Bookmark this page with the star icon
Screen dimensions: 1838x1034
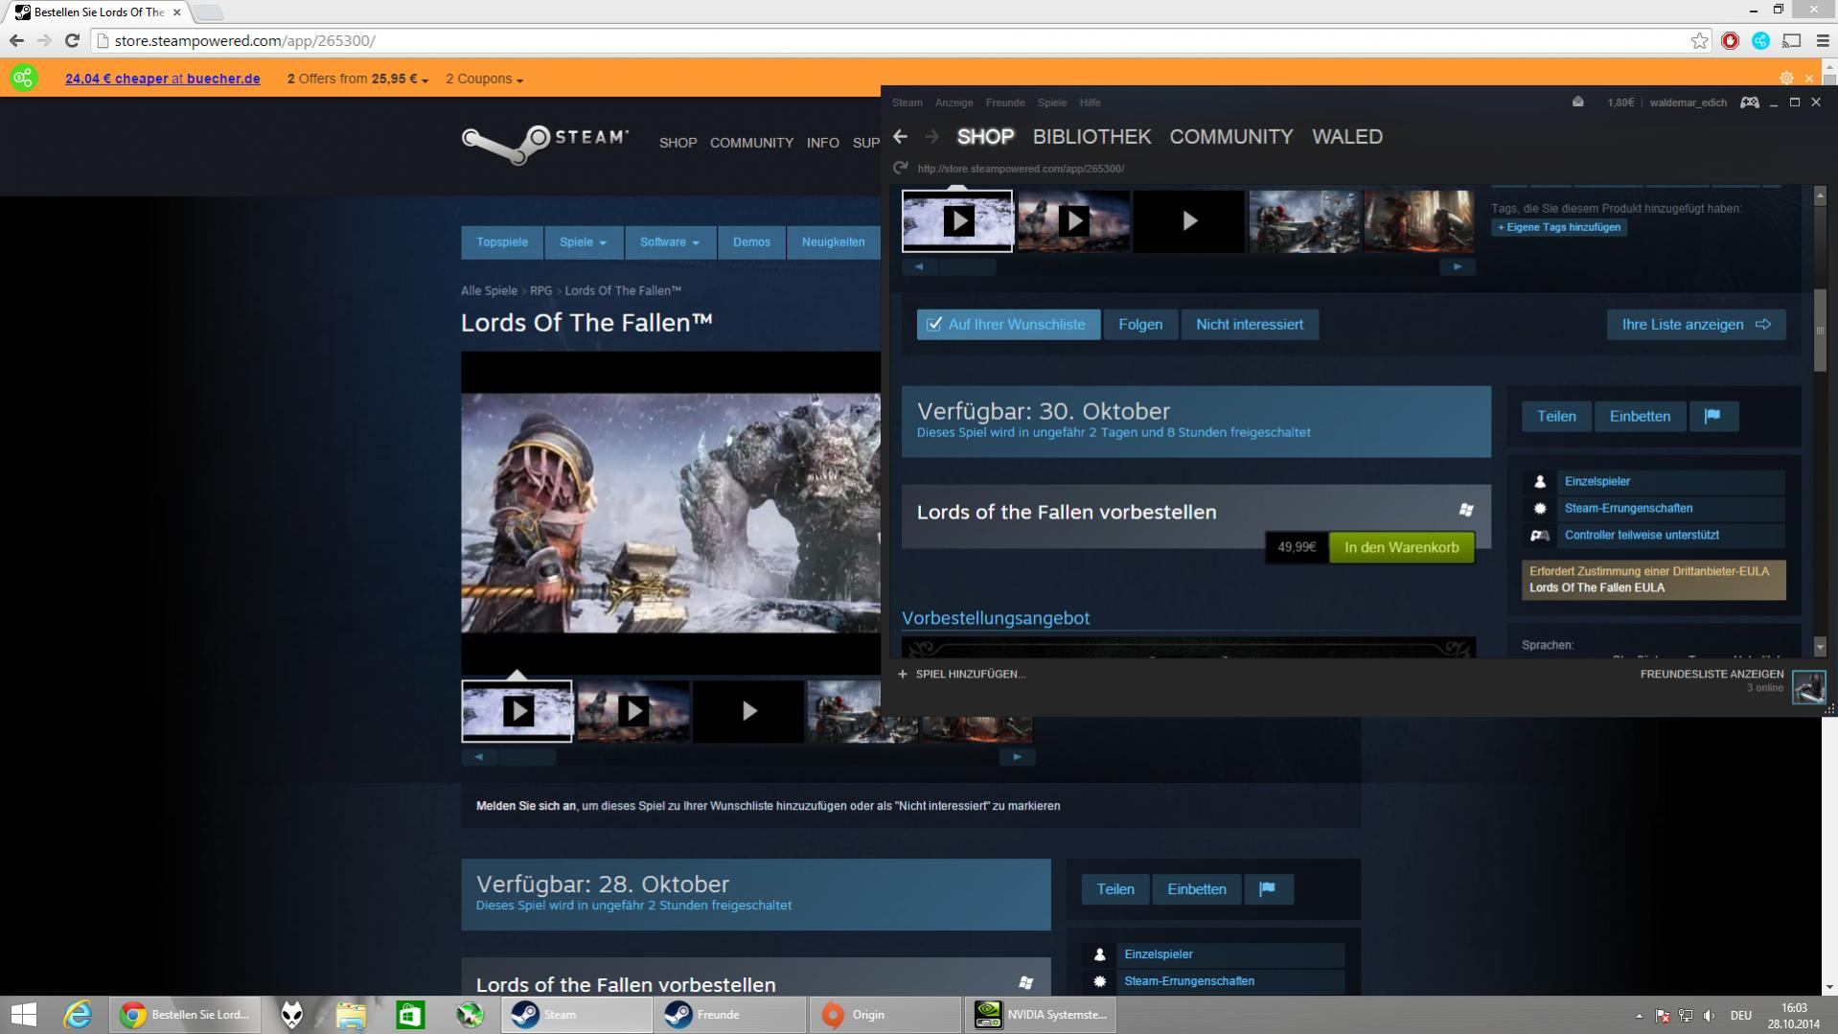1699,40
